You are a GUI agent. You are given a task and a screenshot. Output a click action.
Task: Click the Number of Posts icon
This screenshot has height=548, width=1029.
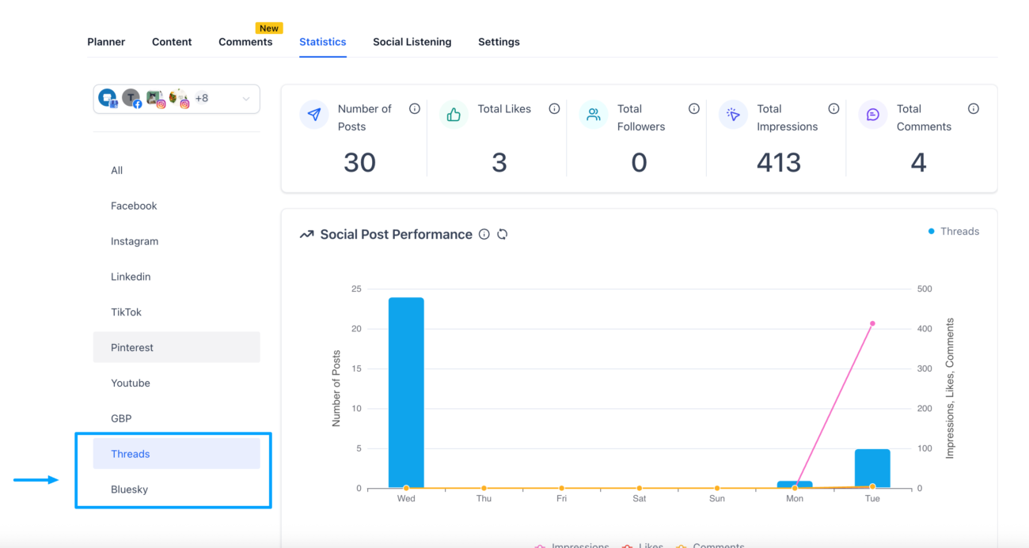[x=314, y=115]
